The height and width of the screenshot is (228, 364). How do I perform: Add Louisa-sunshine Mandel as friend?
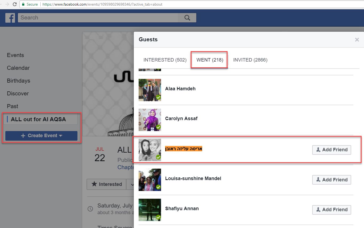pos(331,180)
